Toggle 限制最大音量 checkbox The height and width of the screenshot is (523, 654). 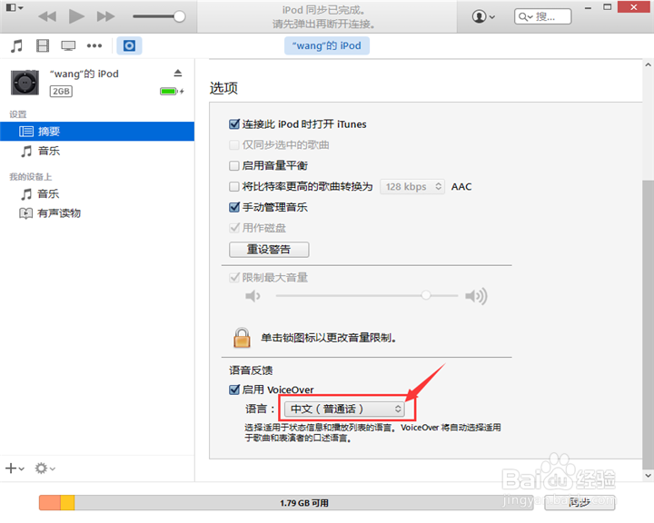tap(234, 277)
